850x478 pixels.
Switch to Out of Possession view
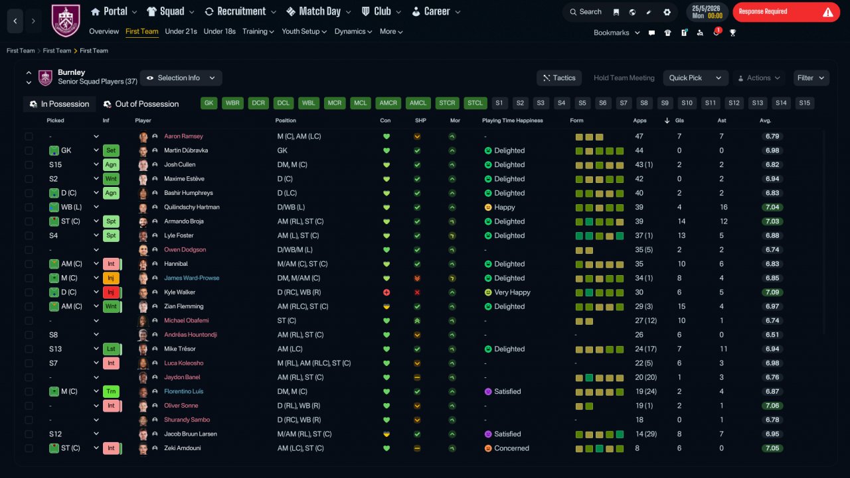141,104
